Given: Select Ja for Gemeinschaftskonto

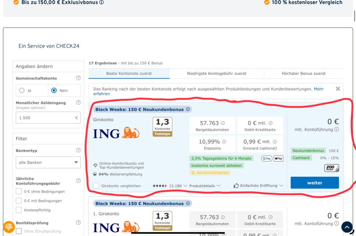Looking at the screenshot, I should [x=22, y=91].
